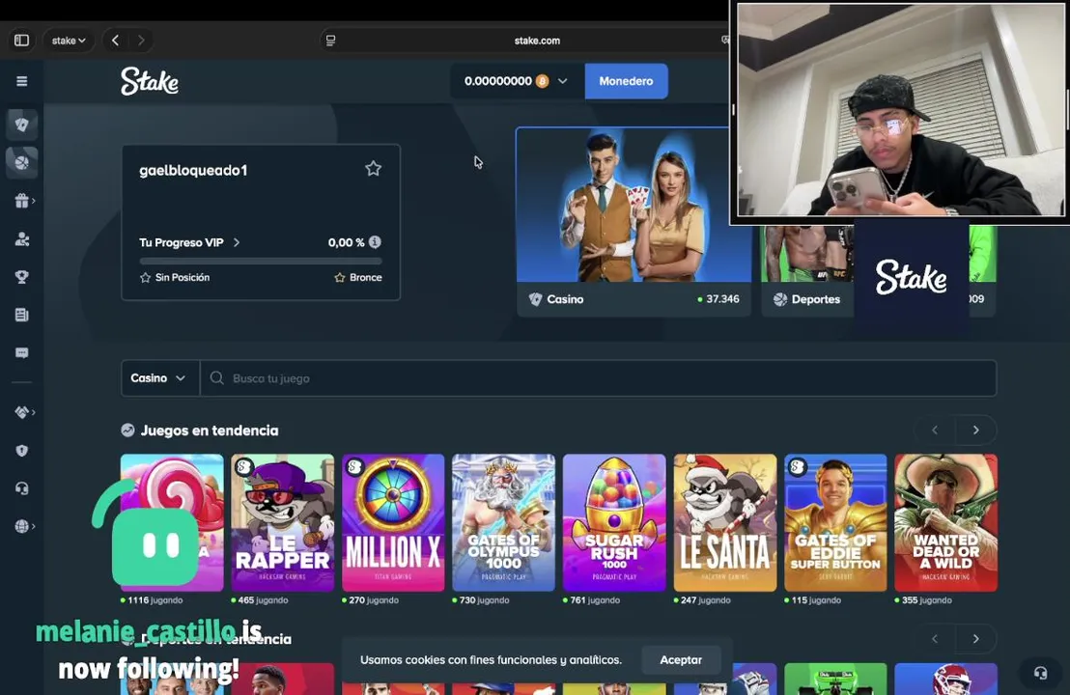Go back with browser back arrow
Screen dimensions: 1070x695
[115, 41]
